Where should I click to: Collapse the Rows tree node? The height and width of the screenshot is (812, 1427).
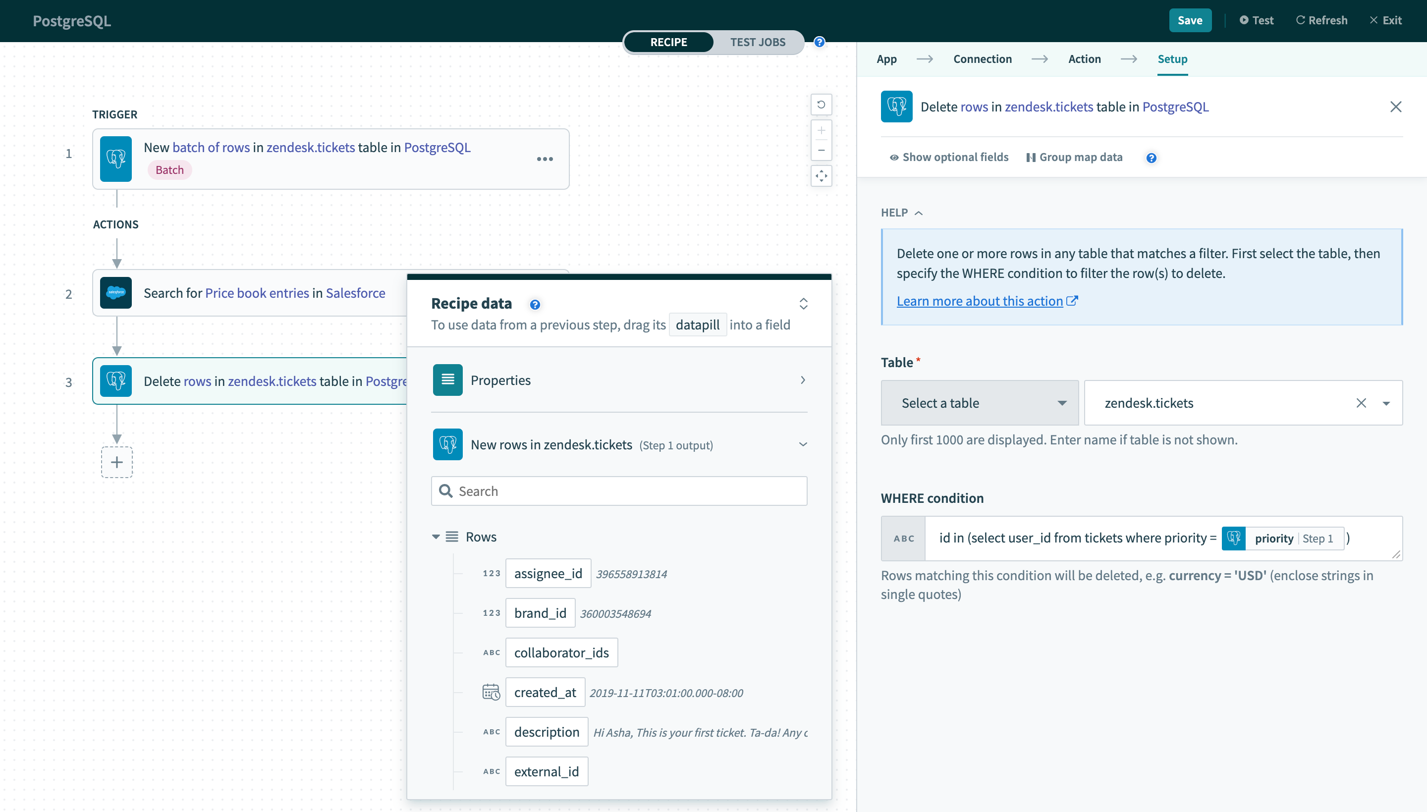pyautogui.click(x=436, y=537)
